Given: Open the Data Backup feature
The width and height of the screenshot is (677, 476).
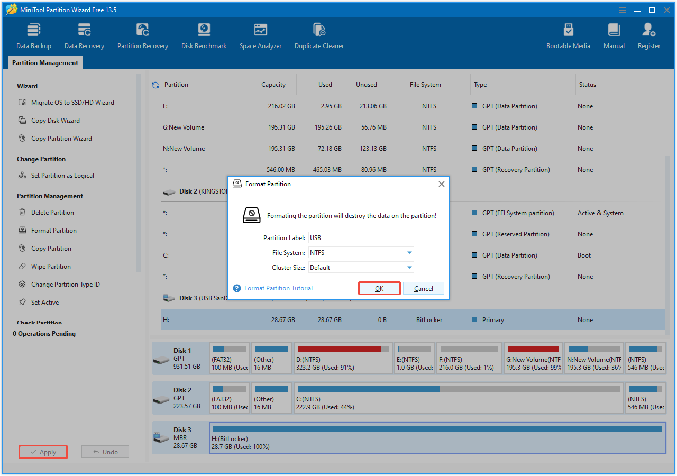Looking at the screenshot, I should (33, 35).
